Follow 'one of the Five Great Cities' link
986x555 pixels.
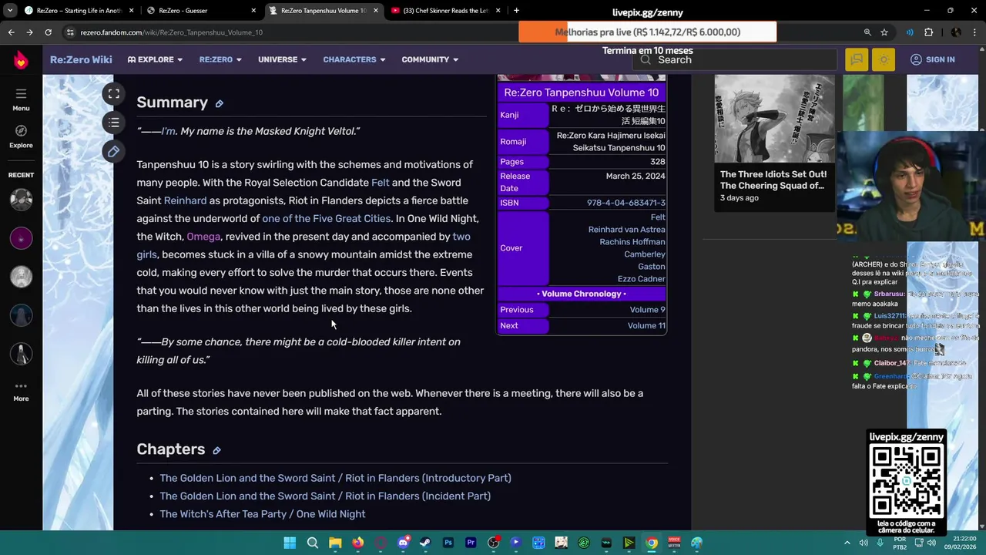point(327,218)
